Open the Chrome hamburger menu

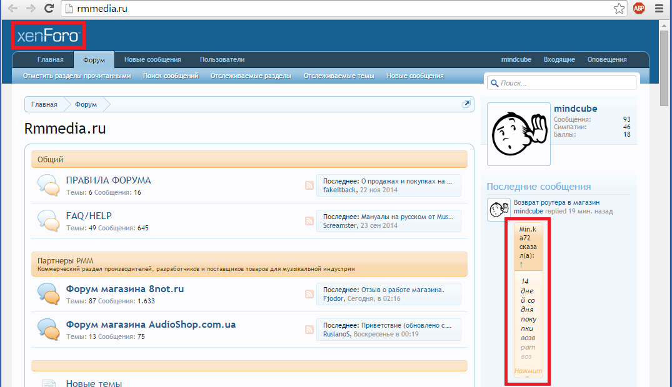(659, 9)
